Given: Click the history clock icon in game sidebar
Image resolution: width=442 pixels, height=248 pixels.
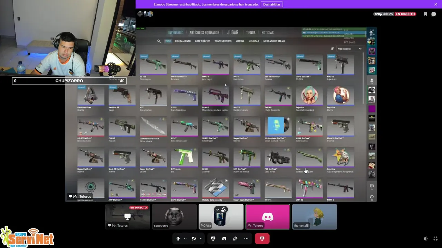Looking at the screenshot, I should pyautogui.click(x=372, y=197).
